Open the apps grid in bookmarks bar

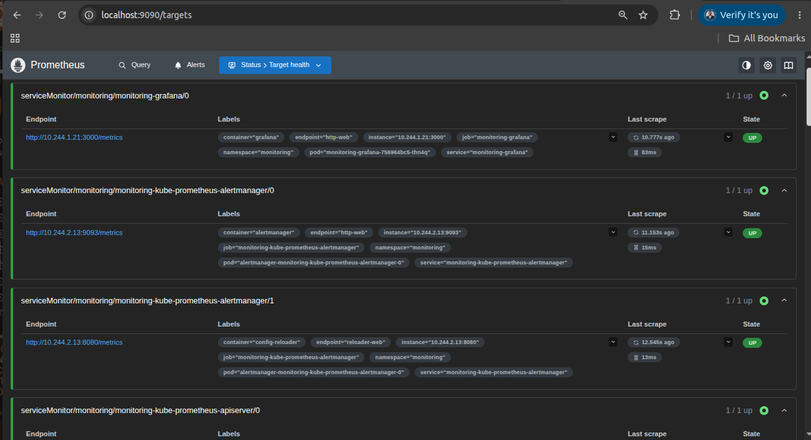[15, 38]
